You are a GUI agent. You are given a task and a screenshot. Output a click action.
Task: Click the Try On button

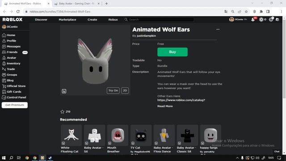point(113,90)
